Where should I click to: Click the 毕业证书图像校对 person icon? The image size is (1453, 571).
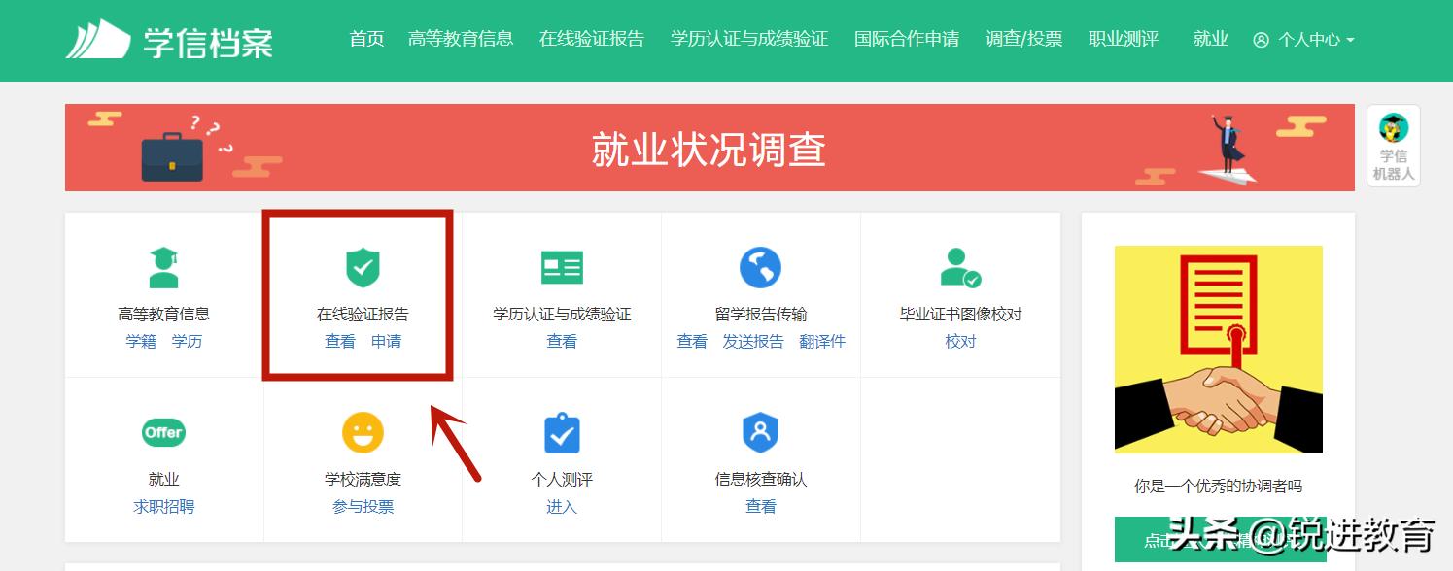pyautogui.click(x=960, y=267)
